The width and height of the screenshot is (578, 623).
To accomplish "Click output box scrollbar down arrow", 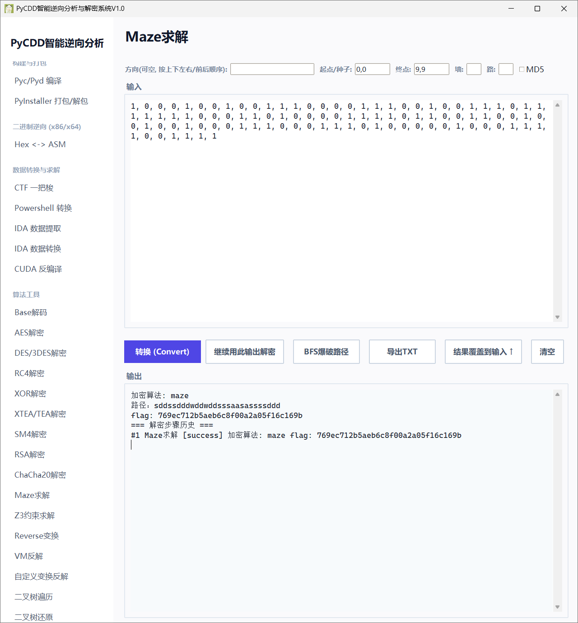I will tap(557, 607).
